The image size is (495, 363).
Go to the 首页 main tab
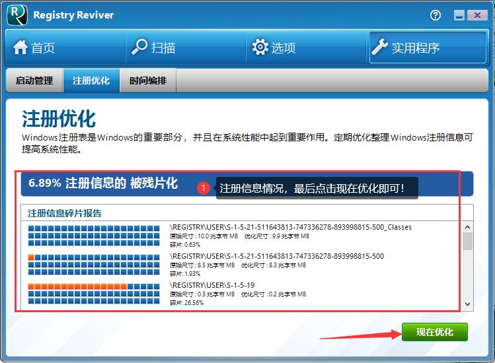65,48
